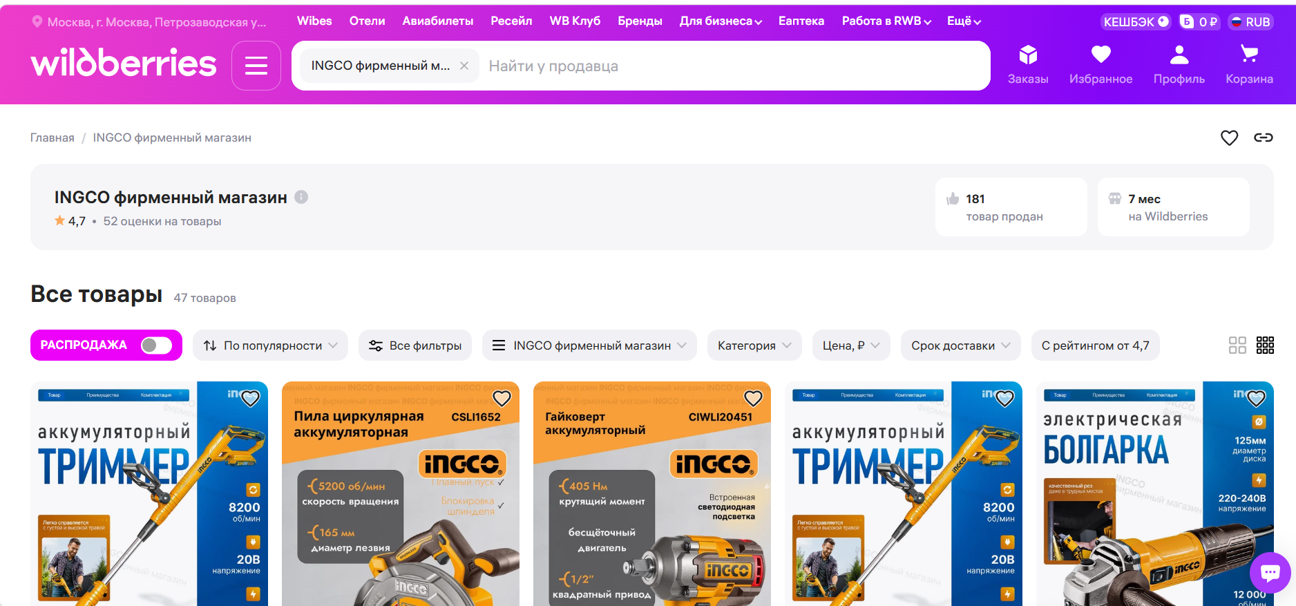Open the 0 ₽ bonus balance badge
Viewport: 1296px width, 606px height.
(x=1200, y=21)
